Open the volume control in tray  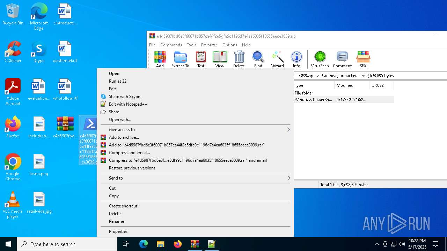pos(402,244)
